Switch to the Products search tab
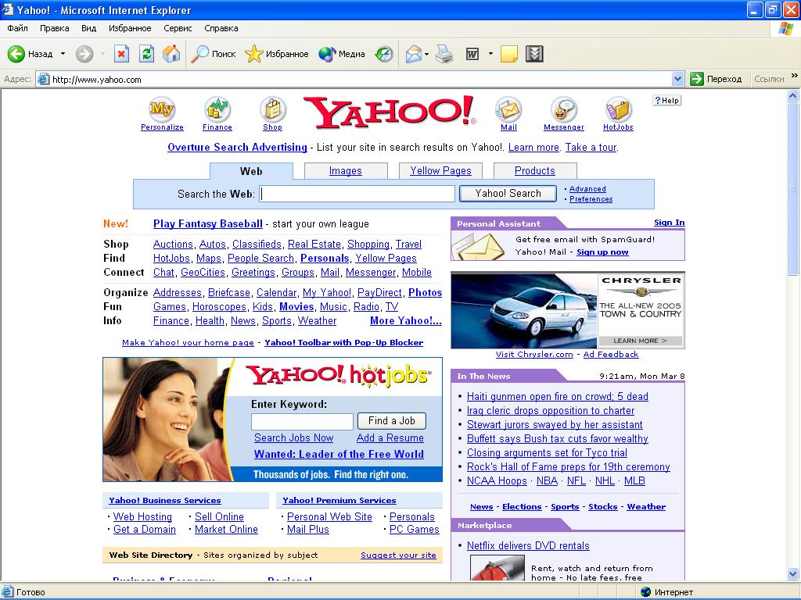The width and height of the screenshot is (801, 600). (x=535, y=171)
